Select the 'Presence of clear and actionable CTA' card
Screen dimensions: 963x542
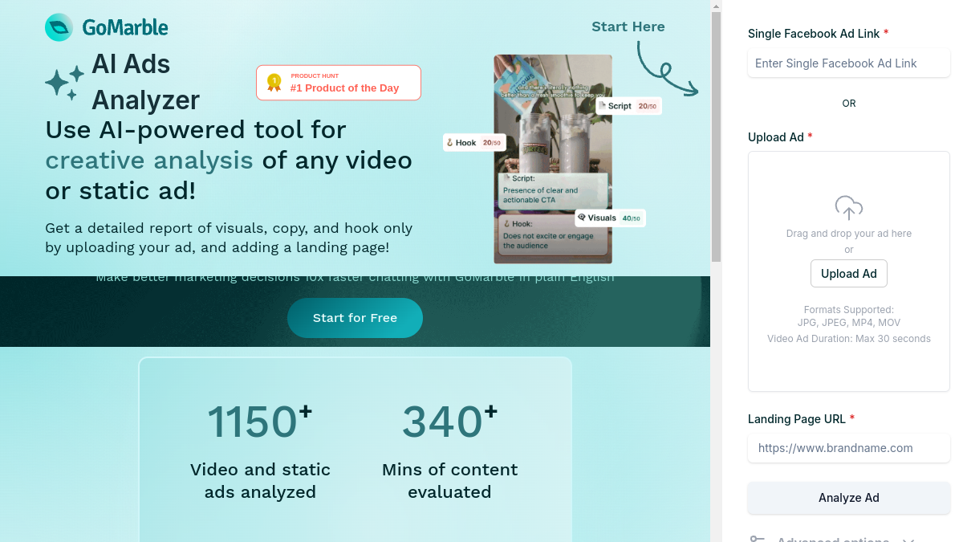[553, 189]
